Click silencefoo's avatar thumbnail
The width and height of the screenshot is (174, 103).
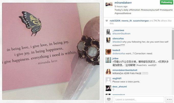point(108,40)
